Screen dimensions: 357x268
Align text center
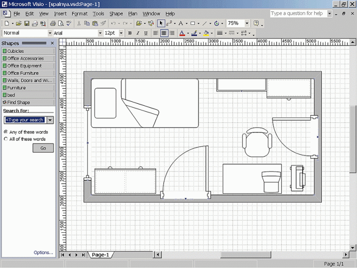(x=164, y=33)
